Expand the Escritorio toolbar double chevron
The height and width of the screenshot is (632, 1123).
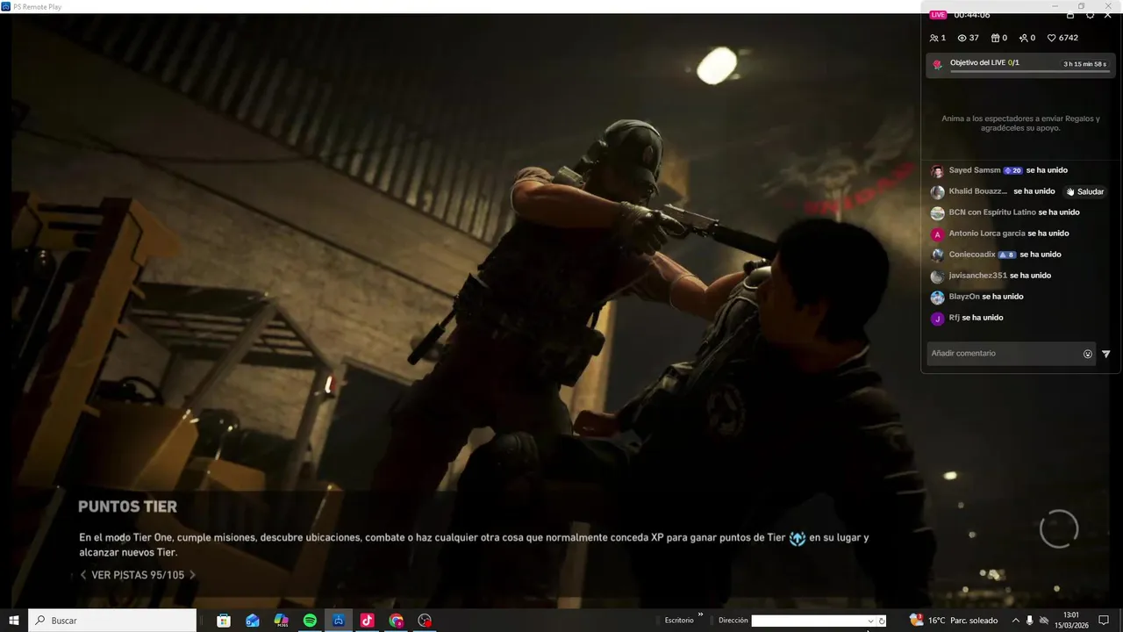pos(700,615)
